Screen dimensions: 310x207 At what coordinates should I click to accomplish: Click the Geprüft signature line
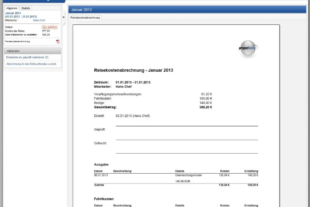(187, 140)
